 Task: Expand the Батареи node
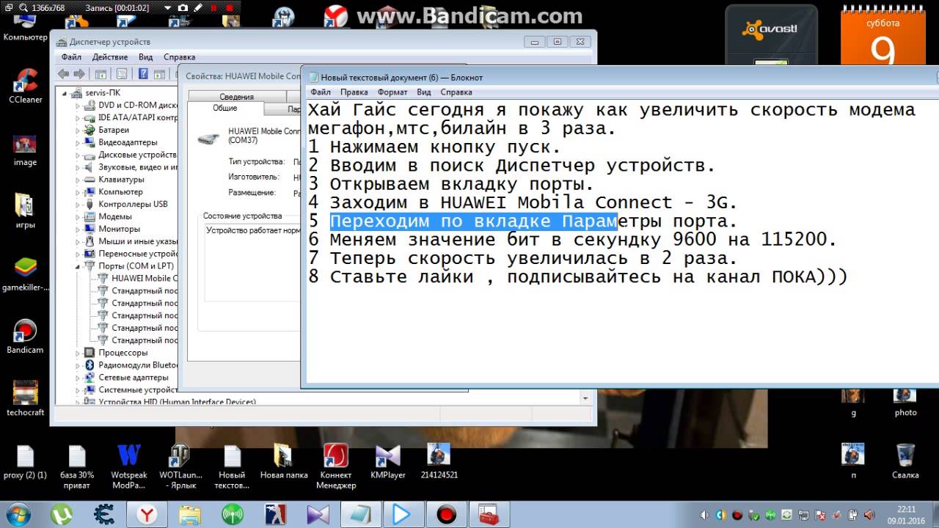pos(78,130)
